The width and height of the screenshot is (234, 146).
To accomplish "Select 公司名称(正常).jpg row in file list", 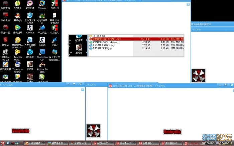I will [x=136, y=48].
